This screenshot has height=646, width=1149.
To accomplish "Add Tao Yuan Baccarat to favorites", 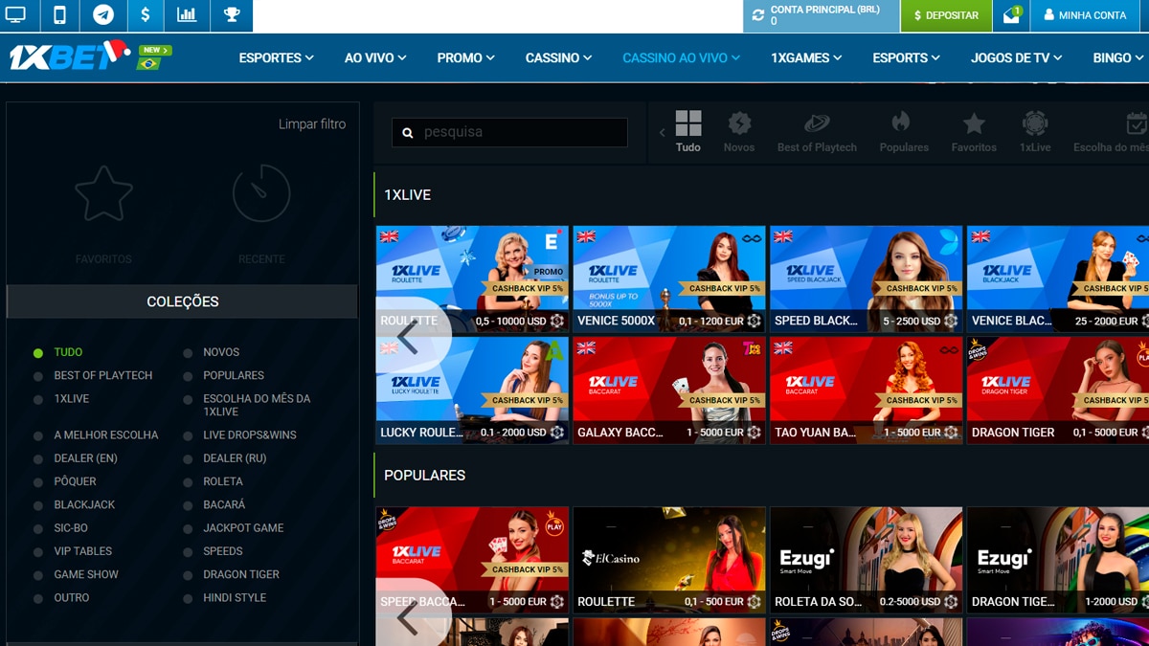I will click(951, 433).
